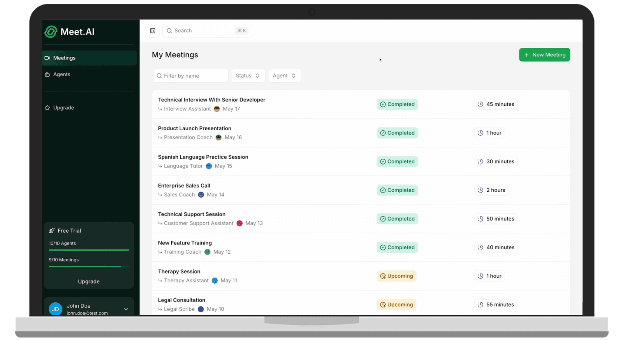Click the Upgrade button in Free Trial card
This screenshot has width=623, height=340.
coord(89,282)
